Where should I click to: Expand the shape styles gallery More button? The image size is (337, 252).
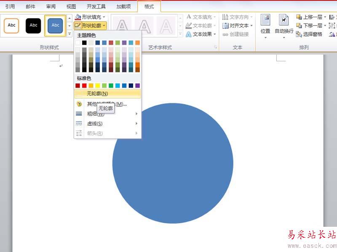pos(70,34)
